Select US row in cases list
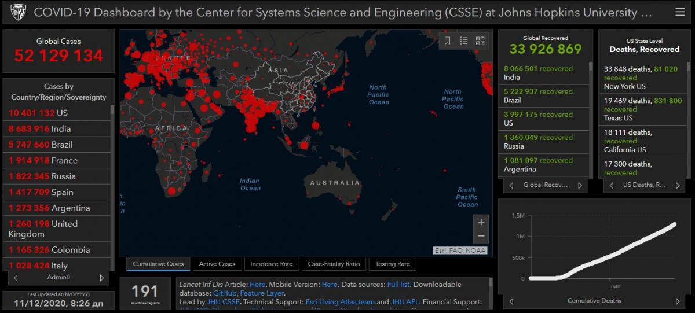Image resolution: width=695 pixels, height=313 pixels. (57, 113)
